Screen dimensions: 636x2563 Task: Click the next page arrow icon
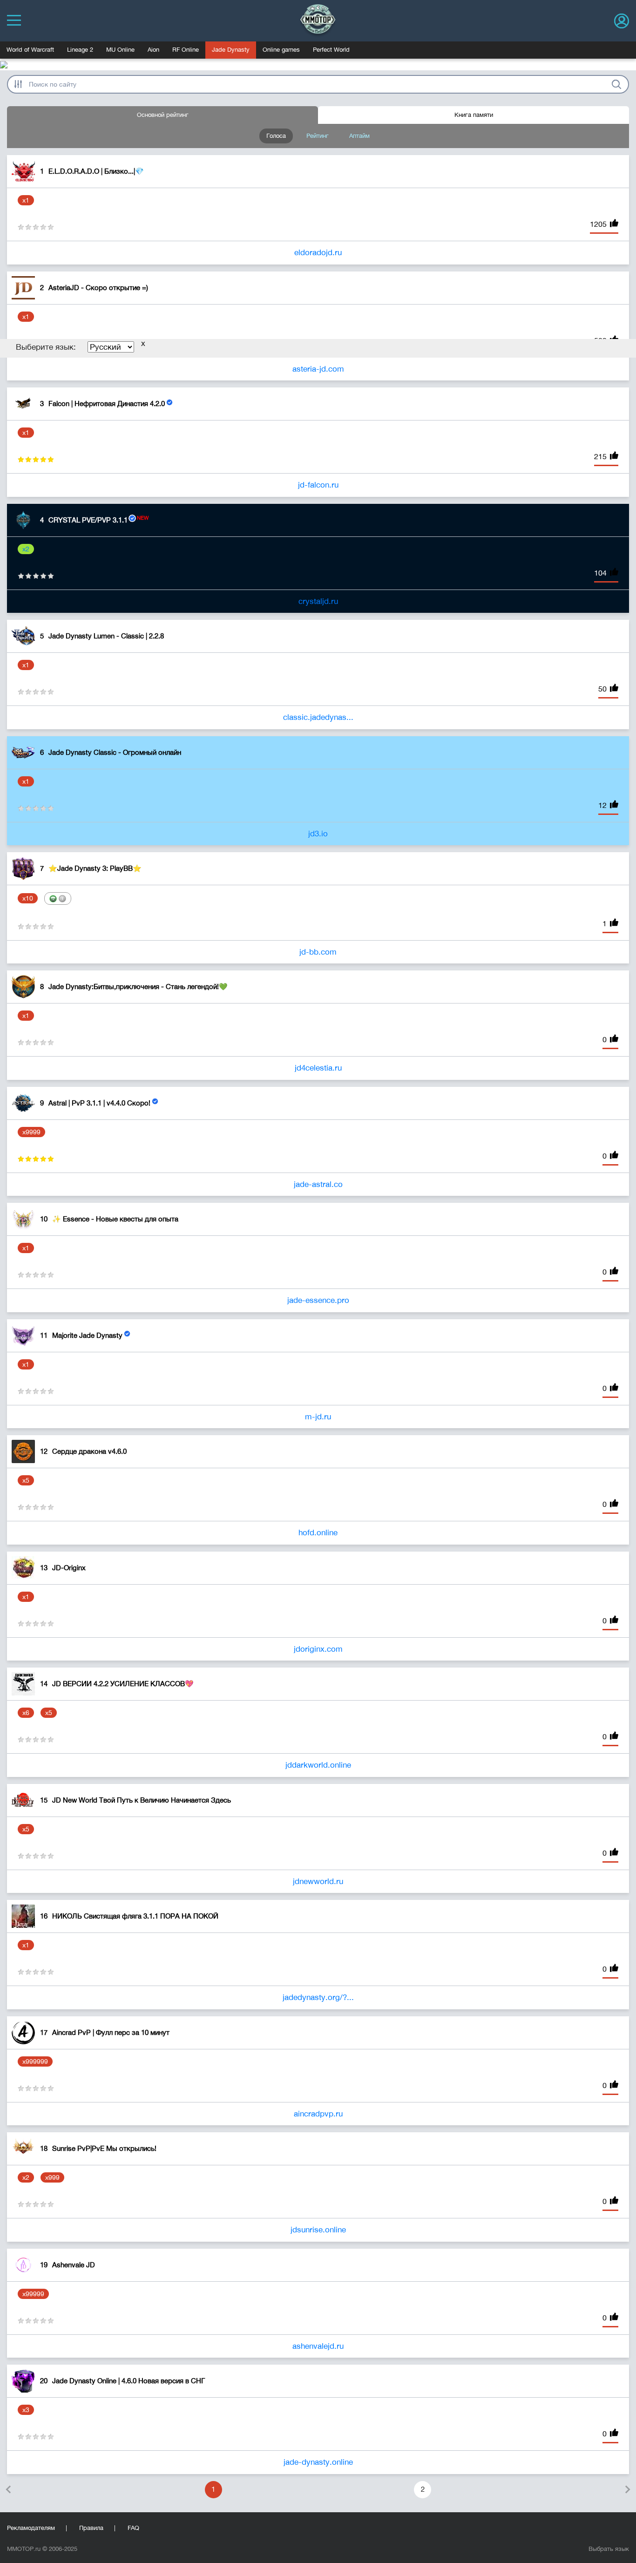click(627, 2489)
